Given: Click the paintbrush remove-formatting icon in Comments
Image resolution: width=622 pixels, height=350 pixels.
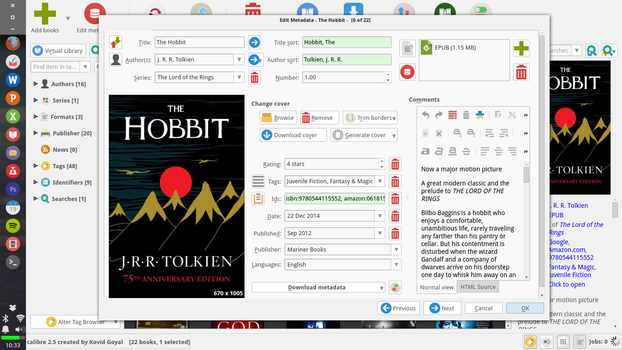Looking at the screenshot, I should (x=479, y=115).
